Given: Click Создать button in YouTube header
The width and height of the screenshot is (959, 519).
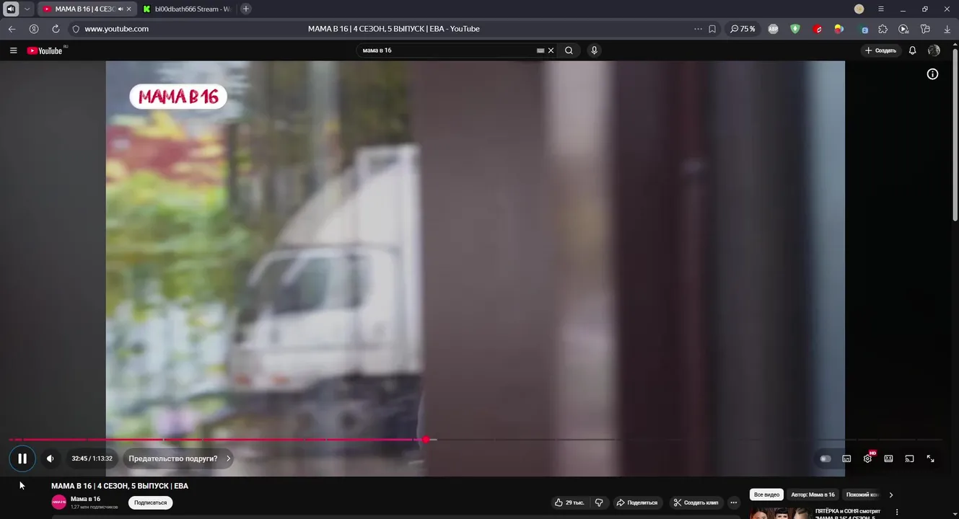Looking at the screenshot, I should tap(881, 50).
